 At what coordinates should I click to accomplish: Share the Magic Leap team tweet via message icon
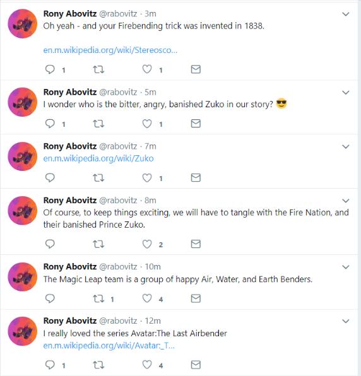click(x=196, y=299)
